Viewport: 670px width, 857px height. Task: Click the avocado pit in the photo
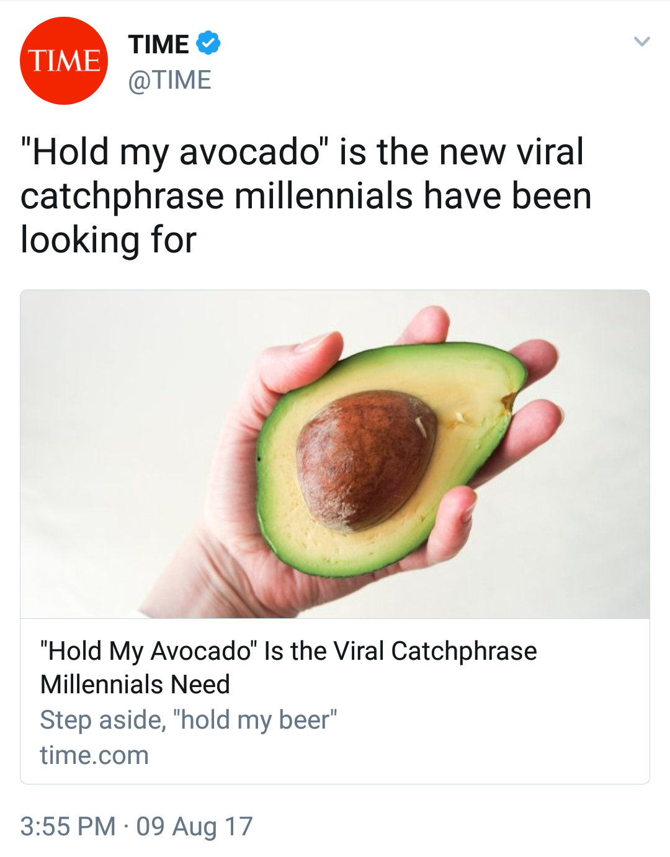pos(366,459)
